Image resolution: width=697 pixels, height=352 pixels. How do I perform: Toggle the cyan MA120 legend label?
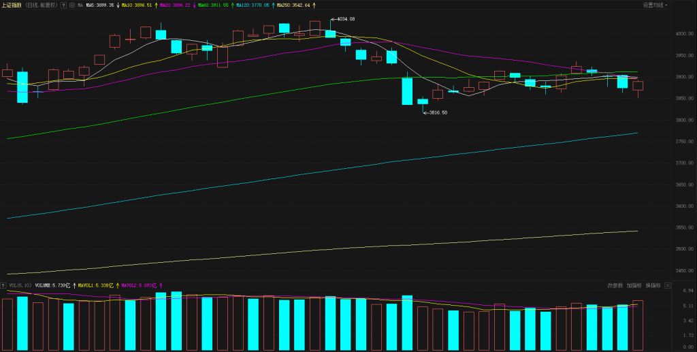tap(251, 5)
